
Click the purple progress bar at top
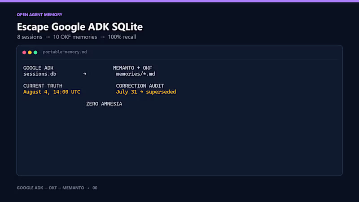[179, 1]
